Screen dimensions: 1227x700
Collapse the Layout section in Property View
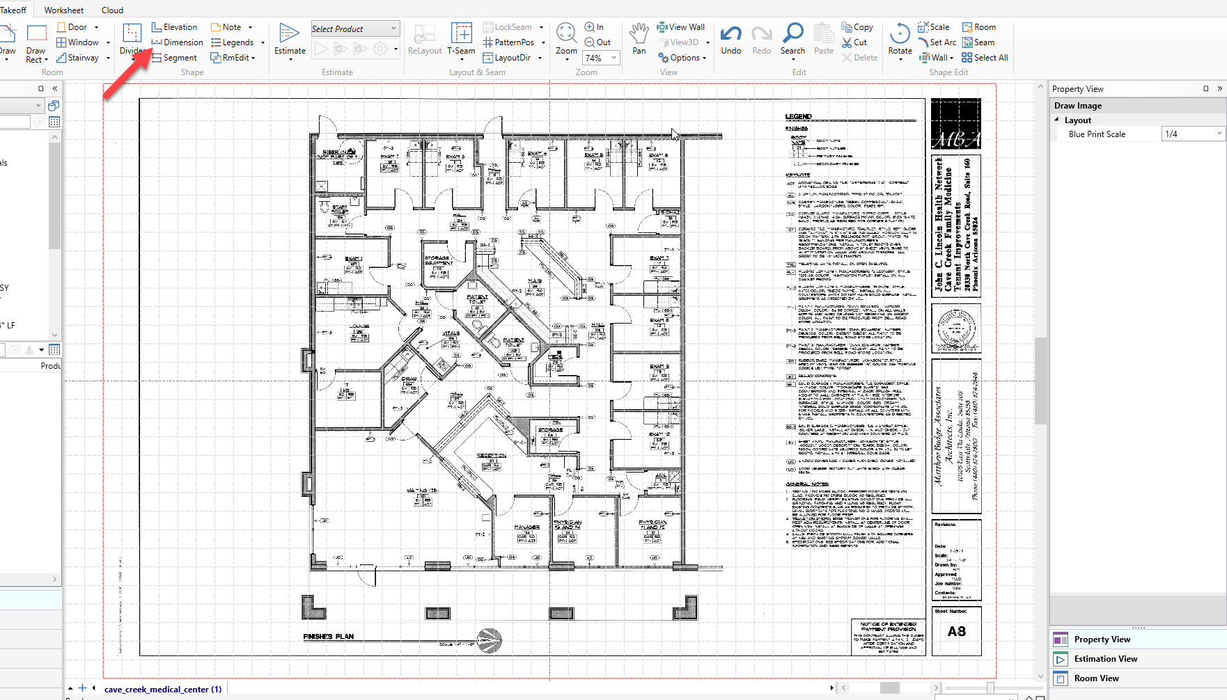pyautogui.click(x=1056, y=120)
